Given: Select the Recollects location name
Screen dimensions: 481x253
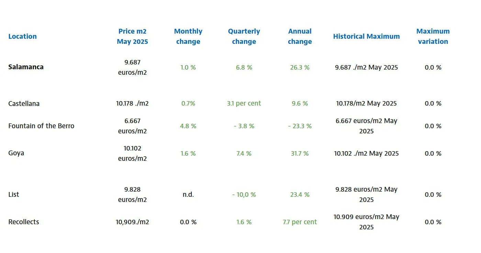Looking at the screenshot, I should pyautogui.click(x=24, y=222).
